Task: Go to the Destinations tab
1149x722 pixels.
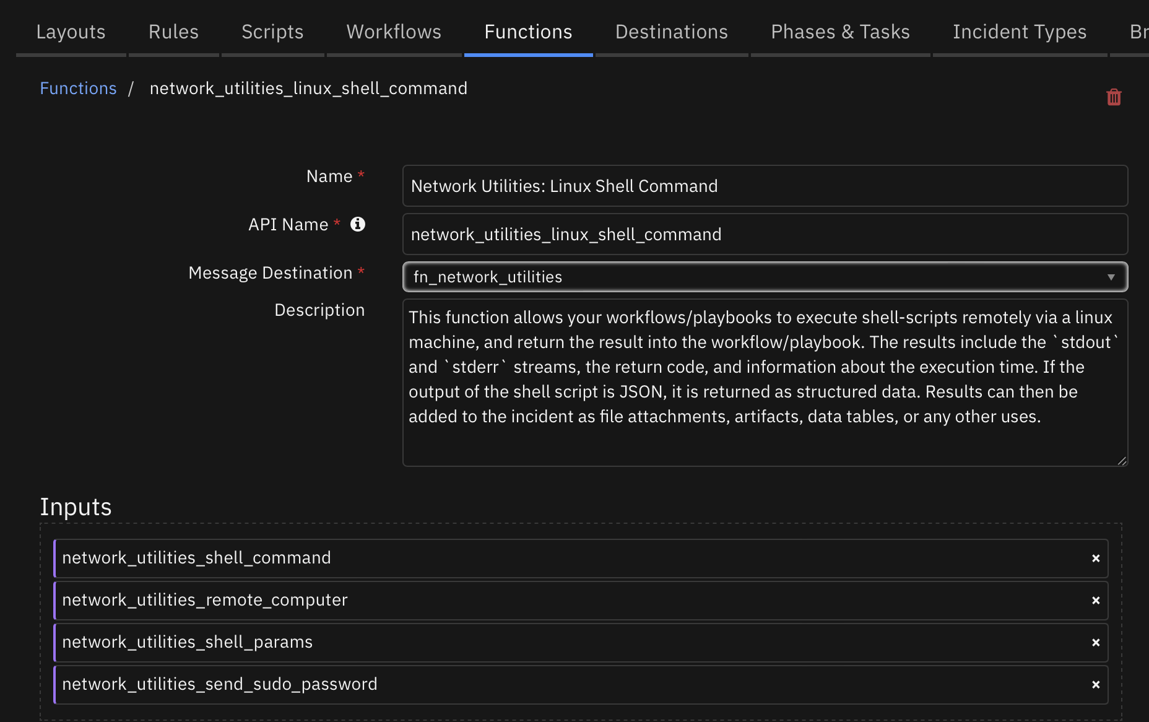Action: tap(672, 32)
